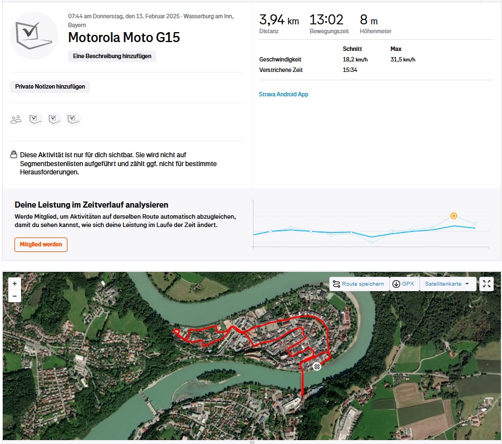
Task: Click Eine Beschreibung hinzufügen
Action: pos(112,56)
